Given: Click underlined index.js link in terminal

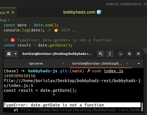Looking at the screenshot, I should pos(114,71).
